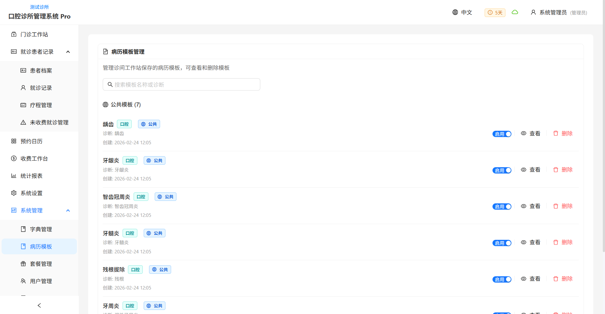Collapse the sidebar with the left arrow
Viewport: 605px width, 314px height.
[x=39, y=305]
